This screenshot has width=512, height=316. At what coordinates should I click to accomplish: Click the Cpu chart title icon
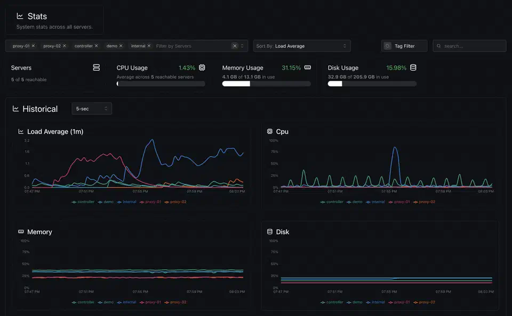(269, 131)
